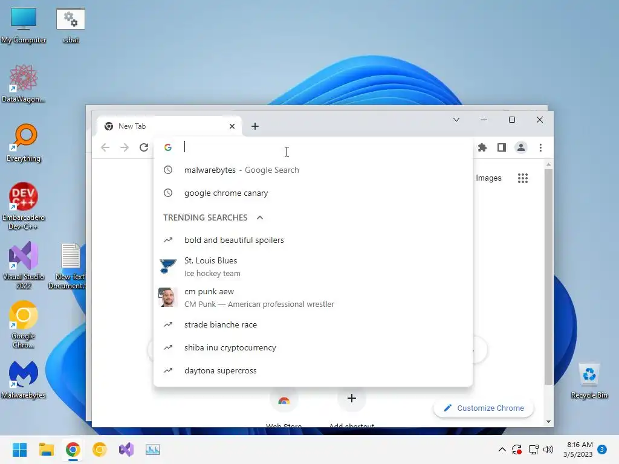Collapse the Trending Searches section
This screenshot has height=464, width=619.
point(260,217)
